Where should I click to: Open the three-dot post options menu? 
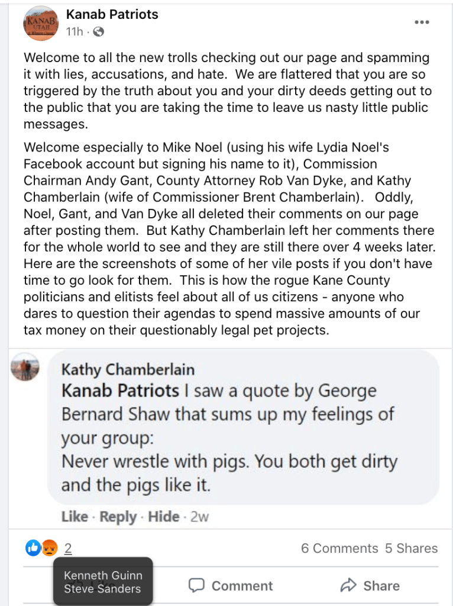tap(421, 22)
